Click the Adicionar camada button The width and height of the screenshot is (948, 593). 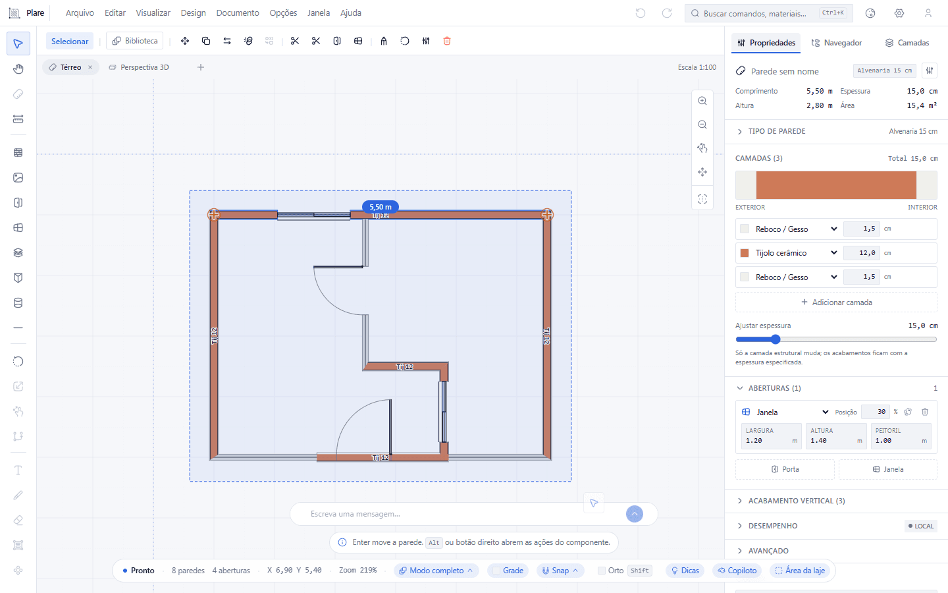pos(836,302)
